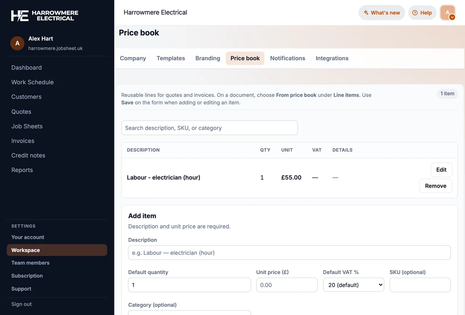This screenshot has height=315, width=465.
Task: Open the What's new announcements
Action: point(382,13)
